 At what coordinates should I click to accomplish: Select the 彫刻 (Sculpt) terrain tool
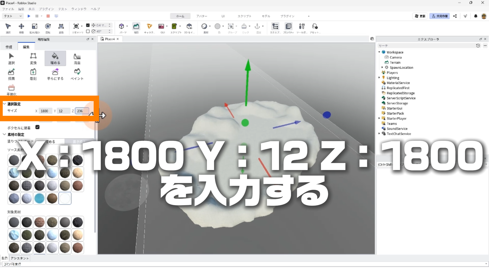pyautogui.click(x=33, y=74)
